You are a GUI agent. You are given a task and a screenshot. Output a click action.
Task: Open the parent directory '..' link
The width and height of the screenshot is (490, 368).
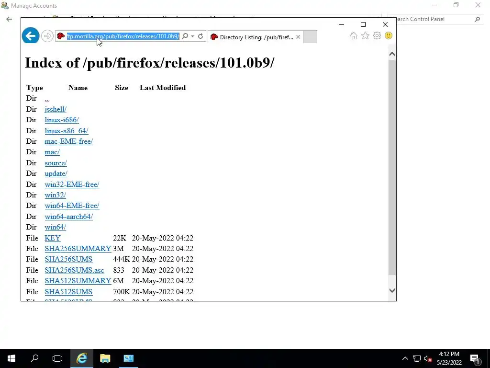click(x=46, y=99)
